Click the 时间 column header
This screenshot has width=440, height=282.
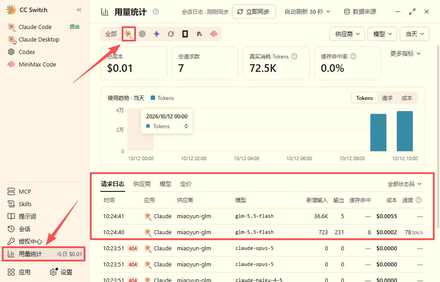coord(109,200)
